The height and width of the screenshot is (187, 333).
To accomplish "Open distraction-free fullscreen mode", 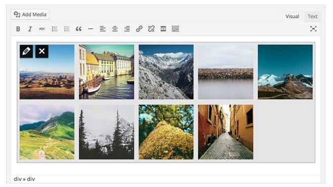I will (x=313, y=29).
